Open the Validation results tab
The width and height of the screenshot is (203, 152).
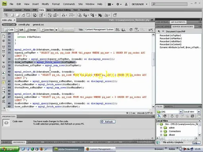click(34, 142)
